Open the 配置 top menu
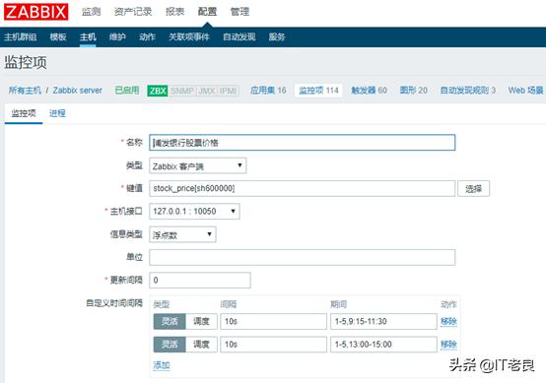Viewport: 546px width, 383px height. tap(207, 12)
